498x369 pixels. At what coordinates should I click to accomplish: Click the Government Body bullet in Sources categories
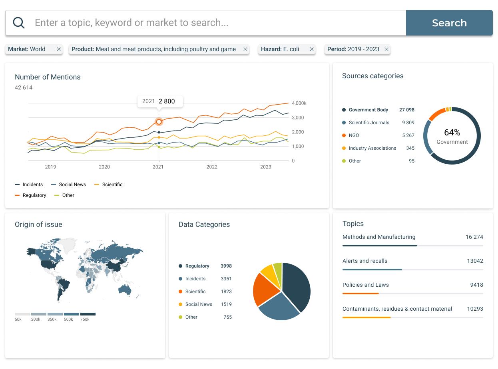click(343, 110)
